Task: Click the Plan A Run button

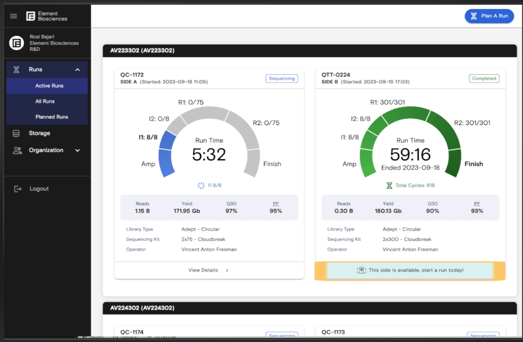Action: coord(489,16)
